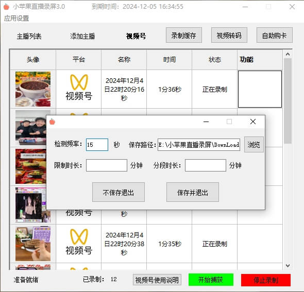Image resolution: width=304 pixels, height=292 pixels.
Task: Click 正在录制 status in first row
Action: [x=215, y=89]
